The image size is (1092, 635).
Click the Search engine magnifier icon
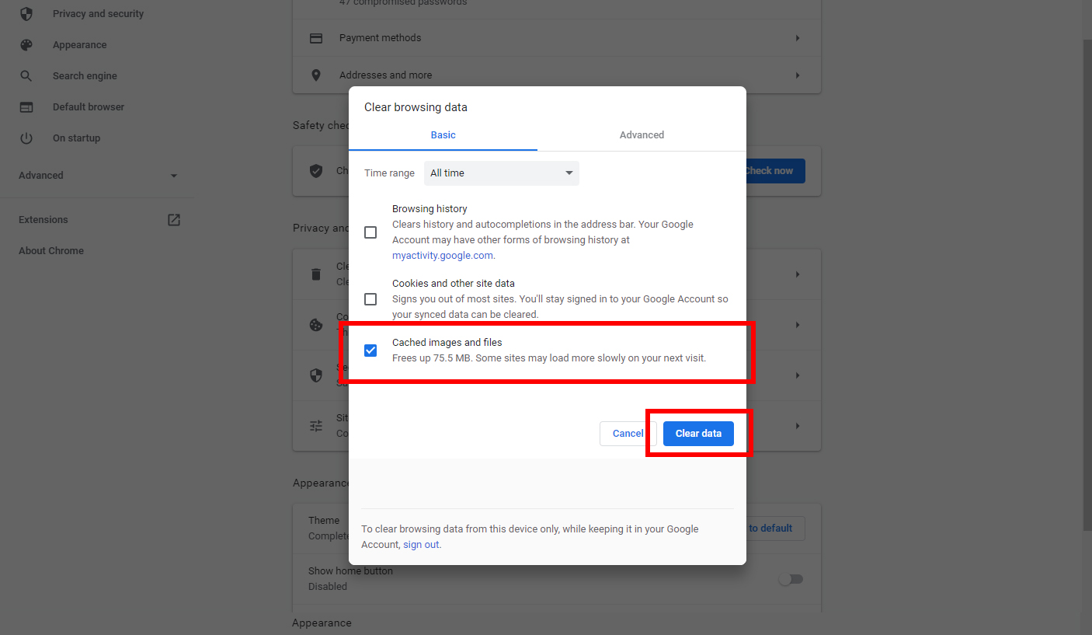tap(26, 76)
